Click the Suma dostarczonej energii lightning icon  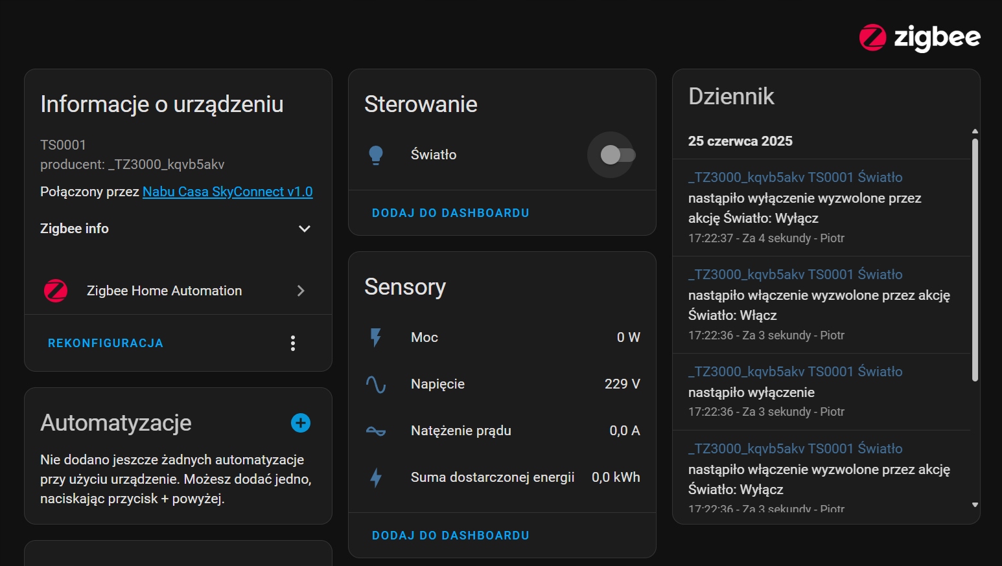point(376,477)
